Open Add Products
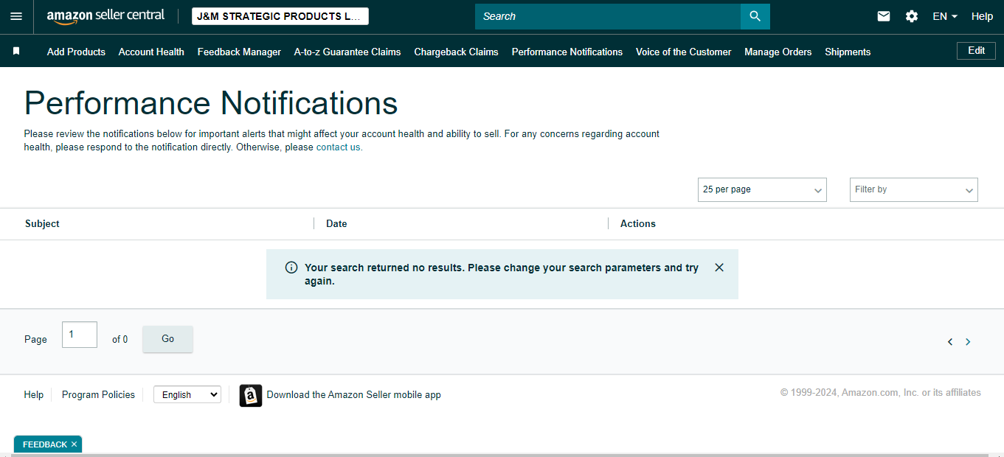The image size is (1004, 457). (76, 52)
